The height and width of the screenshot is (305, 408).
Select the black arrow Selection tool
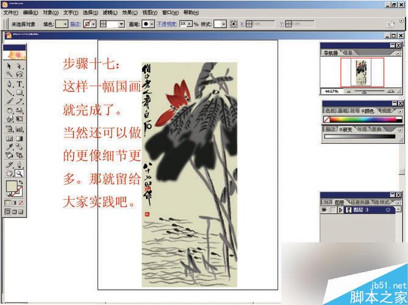tap(9, 66)
